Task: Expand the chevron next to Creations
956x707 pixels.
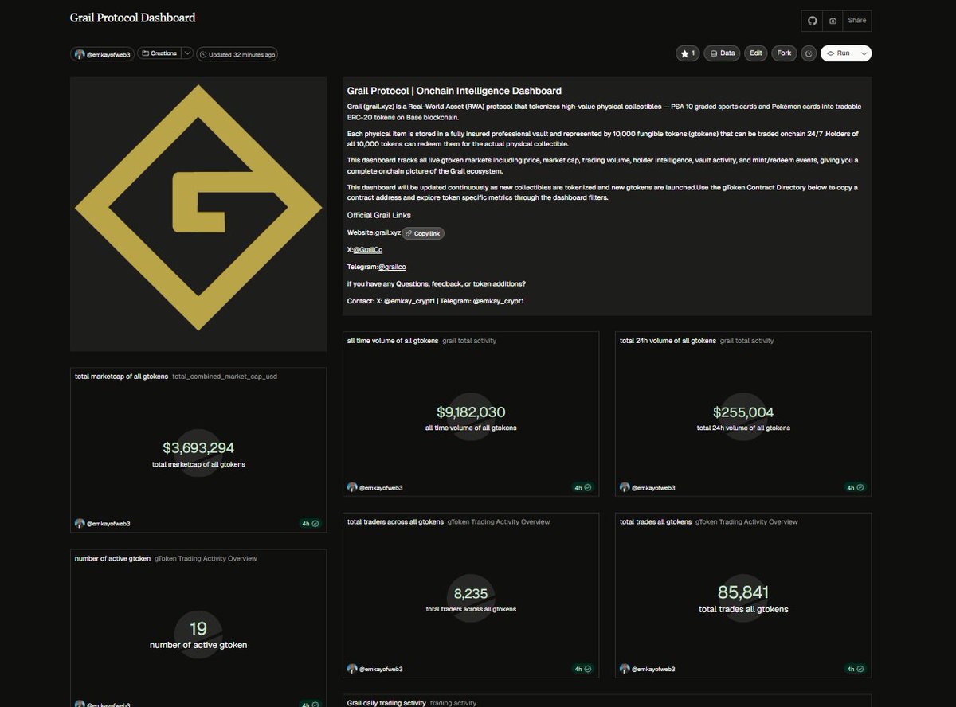Action: tap(187, 53)
